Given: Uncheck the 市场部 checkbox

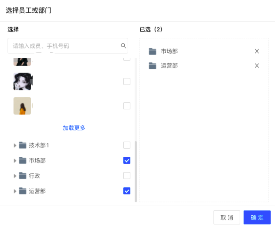Looking at the screenshot, I should tap(127, 160).
